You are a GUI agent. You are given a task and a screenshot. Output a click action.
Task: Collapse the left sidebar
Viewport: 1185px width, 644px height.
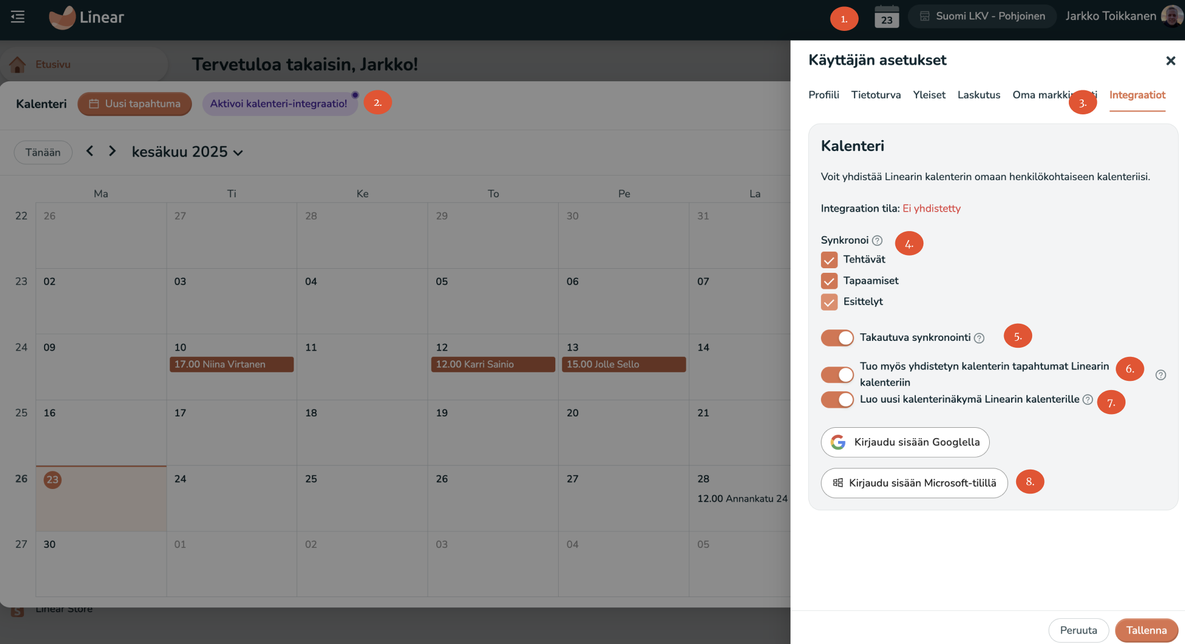pos(17,17)
